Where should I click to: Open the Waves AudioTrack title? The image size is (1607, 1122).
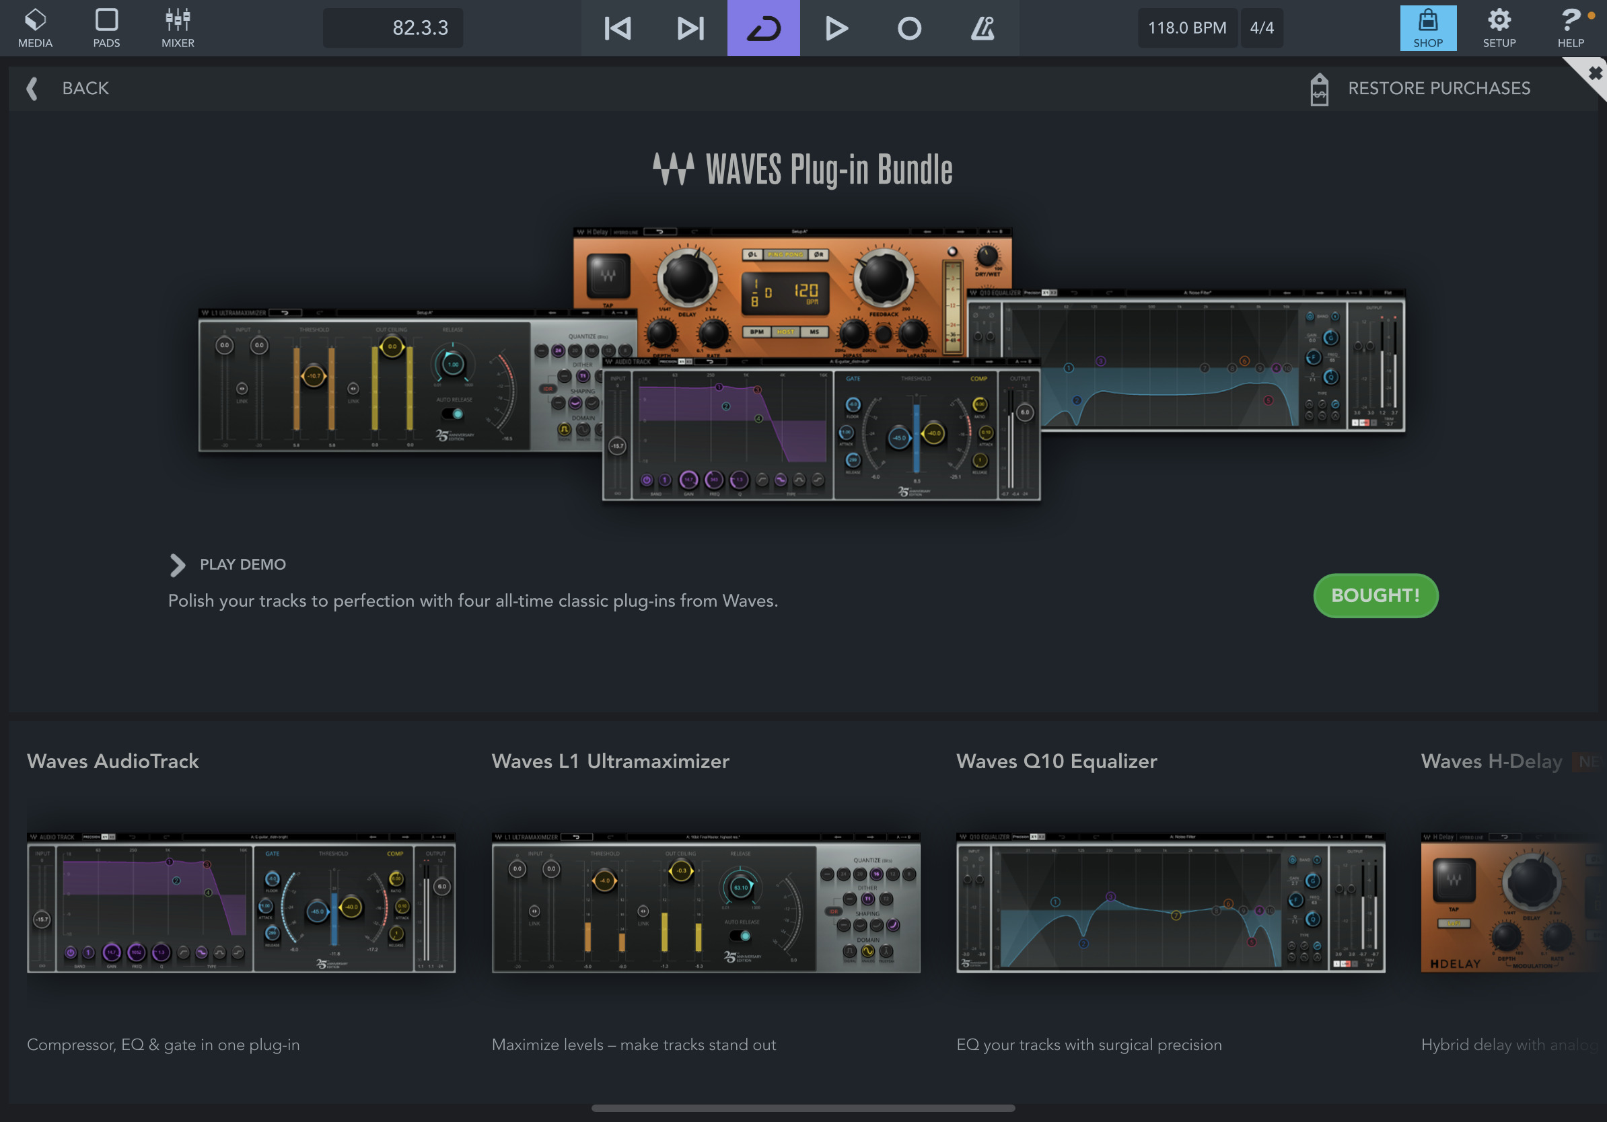[112, 761]
